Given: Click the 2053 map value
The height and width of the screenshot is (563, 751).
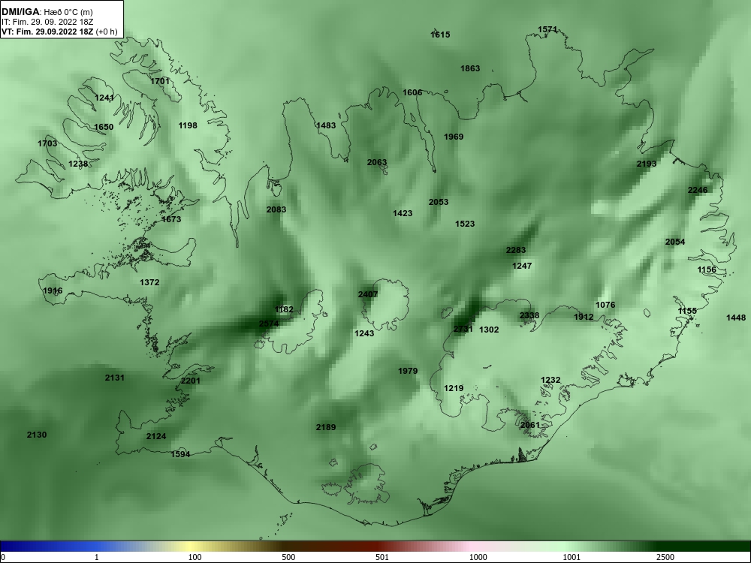Looking at the screenshot, I should click(439, 202).
